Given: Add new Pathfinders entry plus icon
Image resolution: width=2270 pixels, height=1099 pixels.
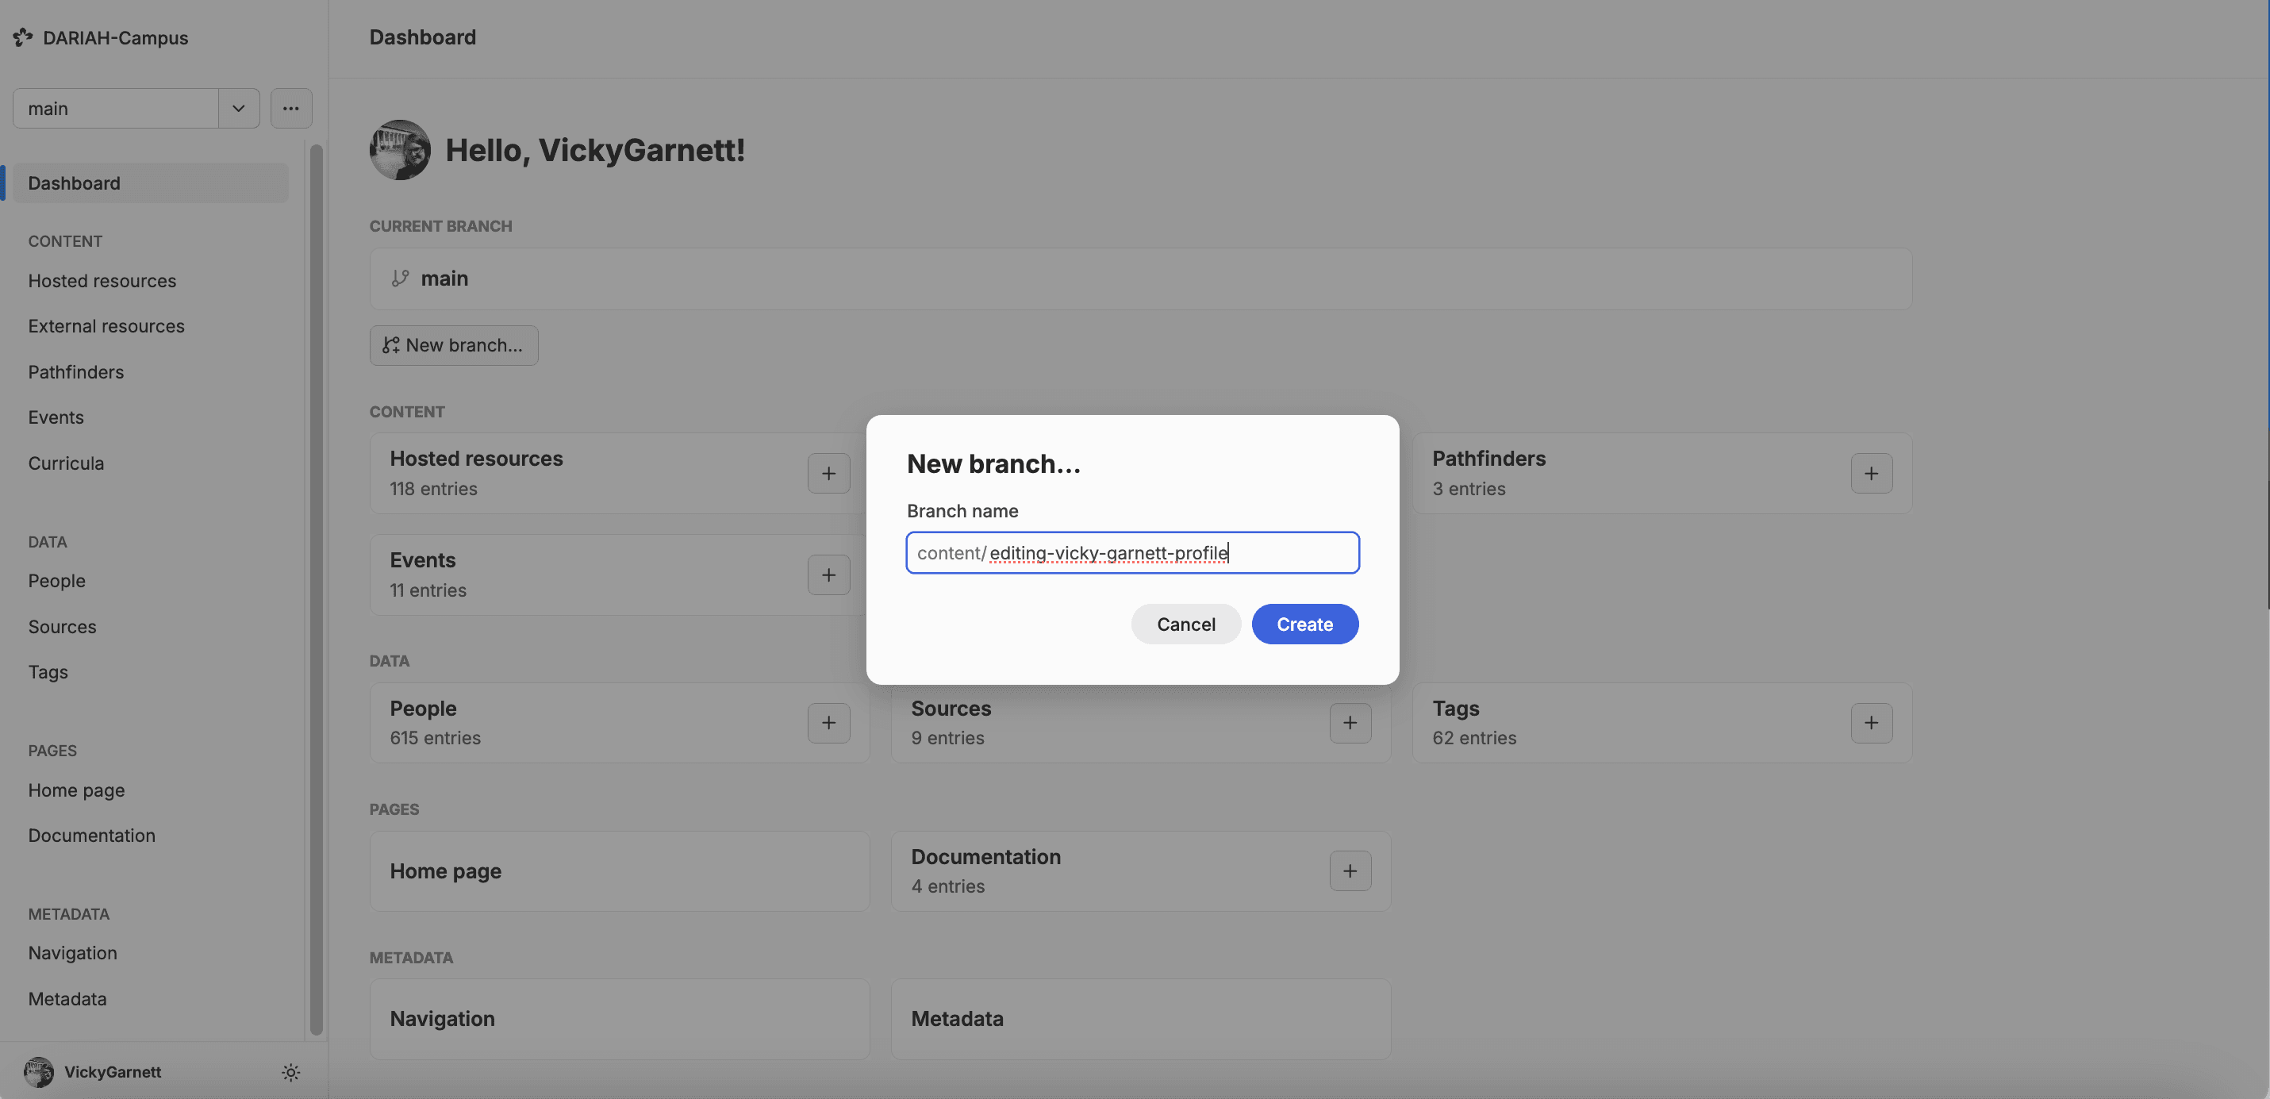Looking at the screenshot, I should pos(1871,473).
